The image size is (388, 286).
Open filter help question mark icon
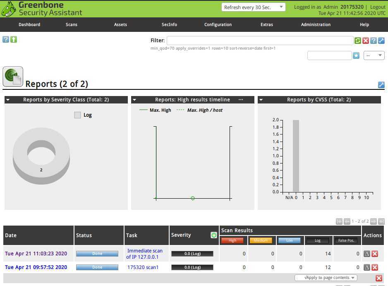coord(374,41)
